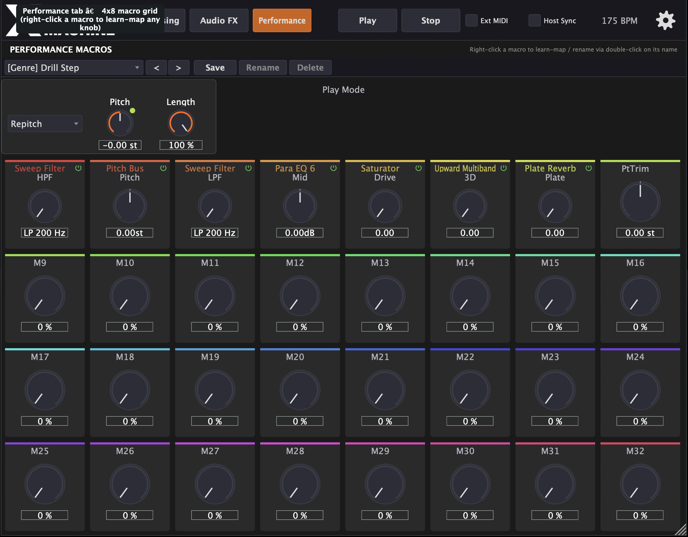Open the Repitch play mode dropdown
Viewport: 688px width, 537px height.
tap(45, 124)
